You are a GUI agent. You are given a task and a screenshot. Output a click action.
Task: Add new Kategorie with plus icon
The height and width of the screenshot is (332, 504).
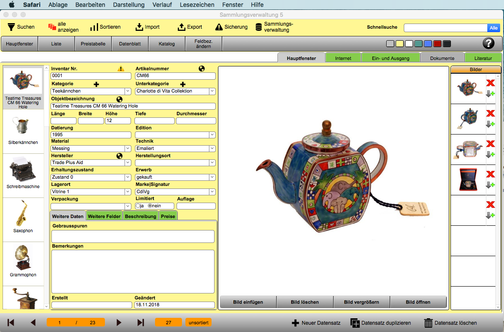coord(96,84)
